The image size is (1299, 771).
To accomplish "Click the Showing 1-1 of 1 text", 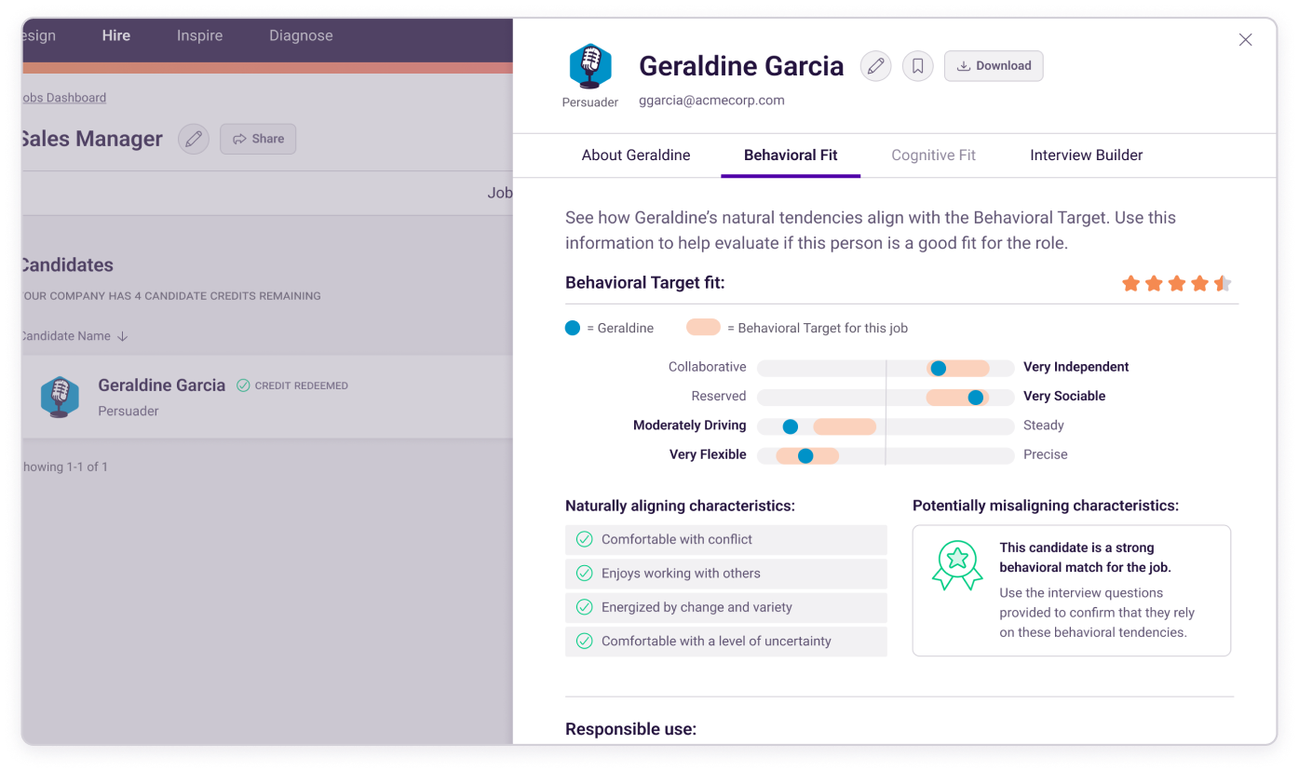I will coord(64,467).
